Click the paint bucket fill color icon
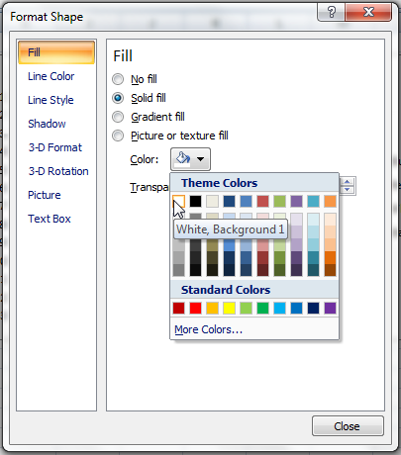Screen dimensions: 401x455 click(182, 159)
